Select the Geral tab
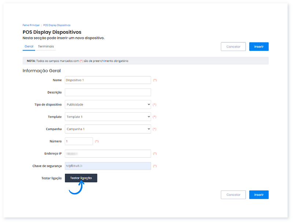 29,46
